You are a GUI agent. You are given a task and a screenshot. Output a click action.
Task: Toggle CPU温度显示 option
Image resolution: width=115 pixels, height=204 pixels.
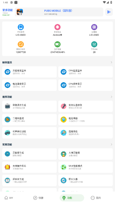(85, 72)
